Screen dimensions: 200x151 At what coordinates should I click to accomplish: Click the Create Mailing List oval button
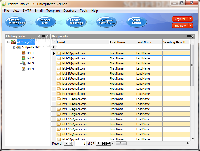coord(15,22)
